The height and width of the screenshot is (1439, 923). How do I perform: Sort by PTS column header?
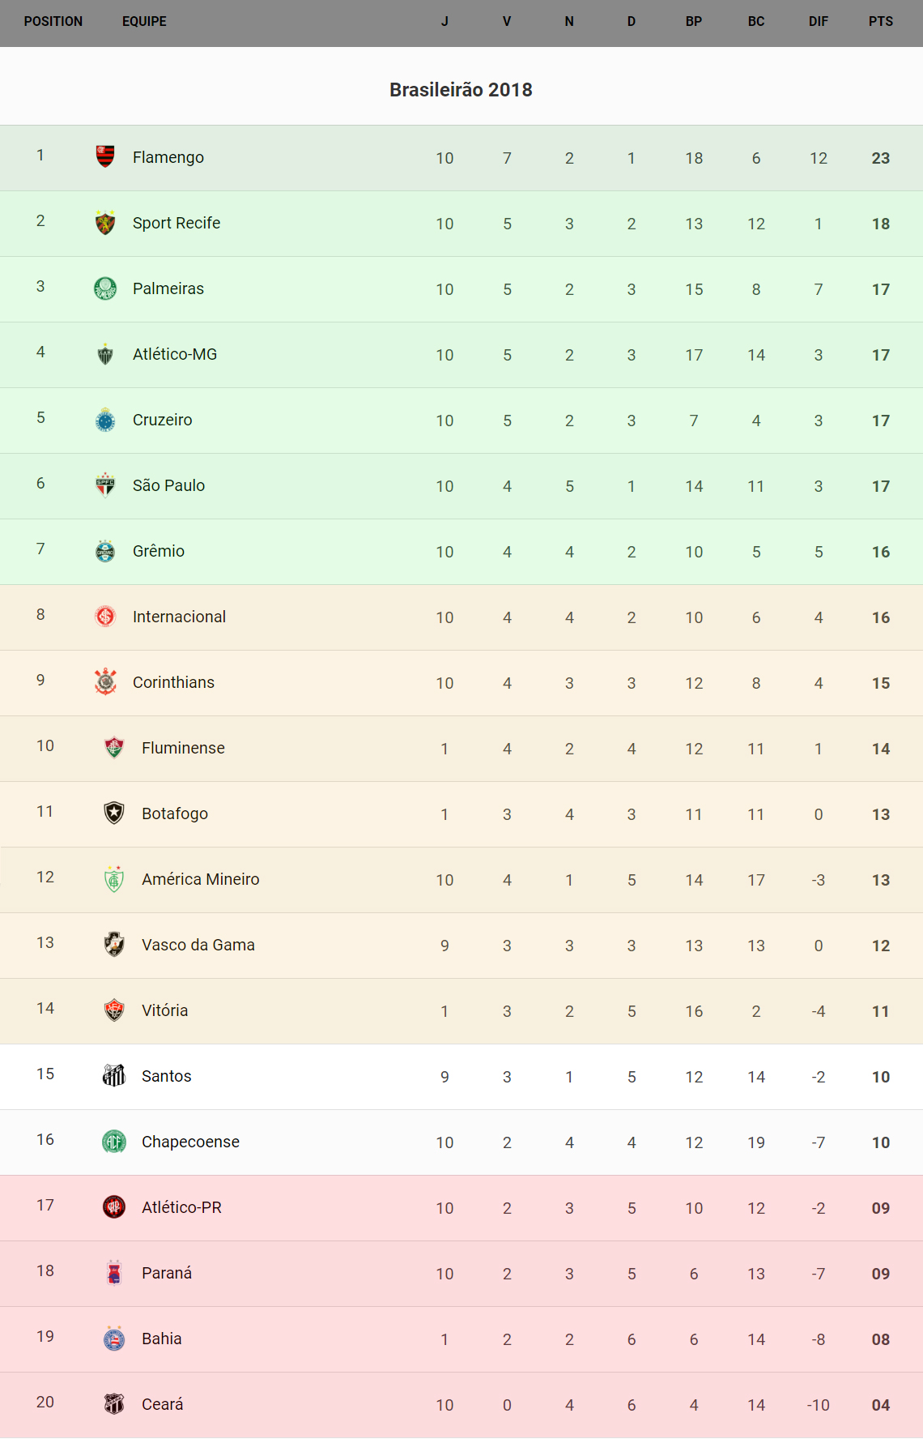tap(881, 21)
